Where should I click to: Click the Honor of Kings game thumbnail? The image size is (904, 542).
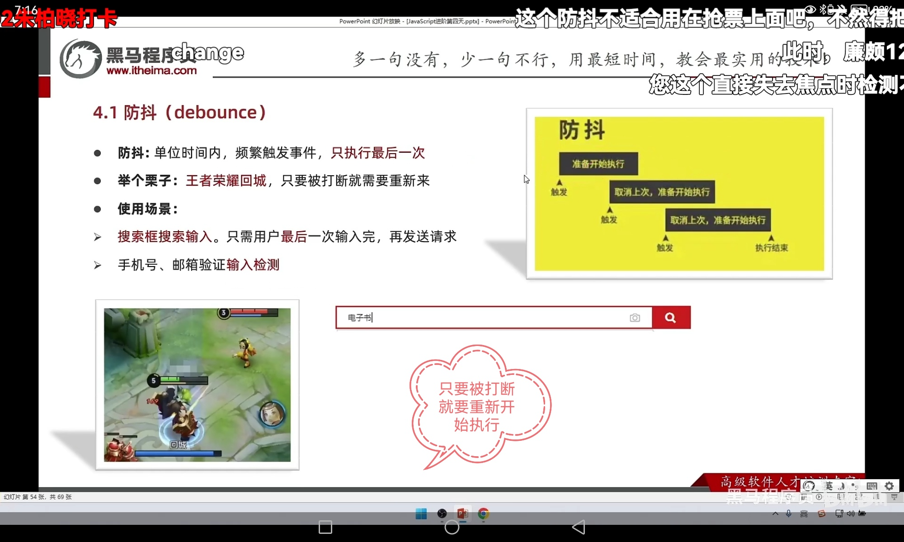197,385
